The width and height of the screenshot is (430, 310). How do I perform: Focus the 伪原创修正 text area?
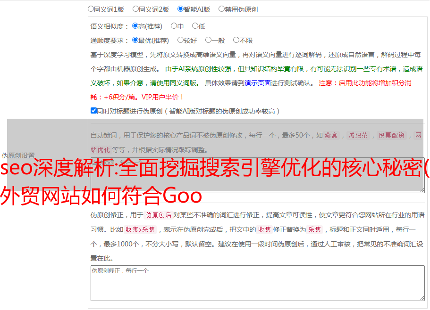click(258, 283)
